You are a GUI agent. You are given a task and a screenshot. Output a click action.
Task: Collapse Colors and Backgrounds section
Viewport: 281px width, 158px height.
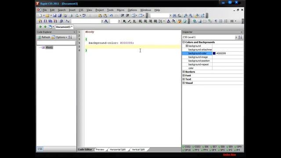tap(184, 42)
